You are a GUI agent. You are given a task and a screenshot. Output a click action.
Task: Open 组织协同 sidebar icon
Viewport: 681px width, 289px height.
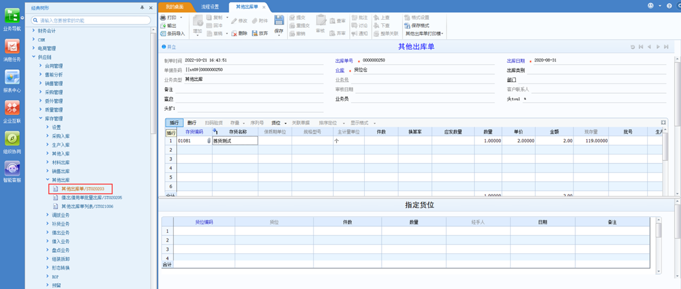coord(12,138)
